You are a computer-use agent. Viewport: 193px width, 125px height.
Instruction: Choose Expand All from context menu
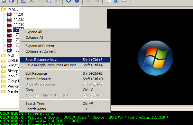pyautogui.click(x=65, y=32)
